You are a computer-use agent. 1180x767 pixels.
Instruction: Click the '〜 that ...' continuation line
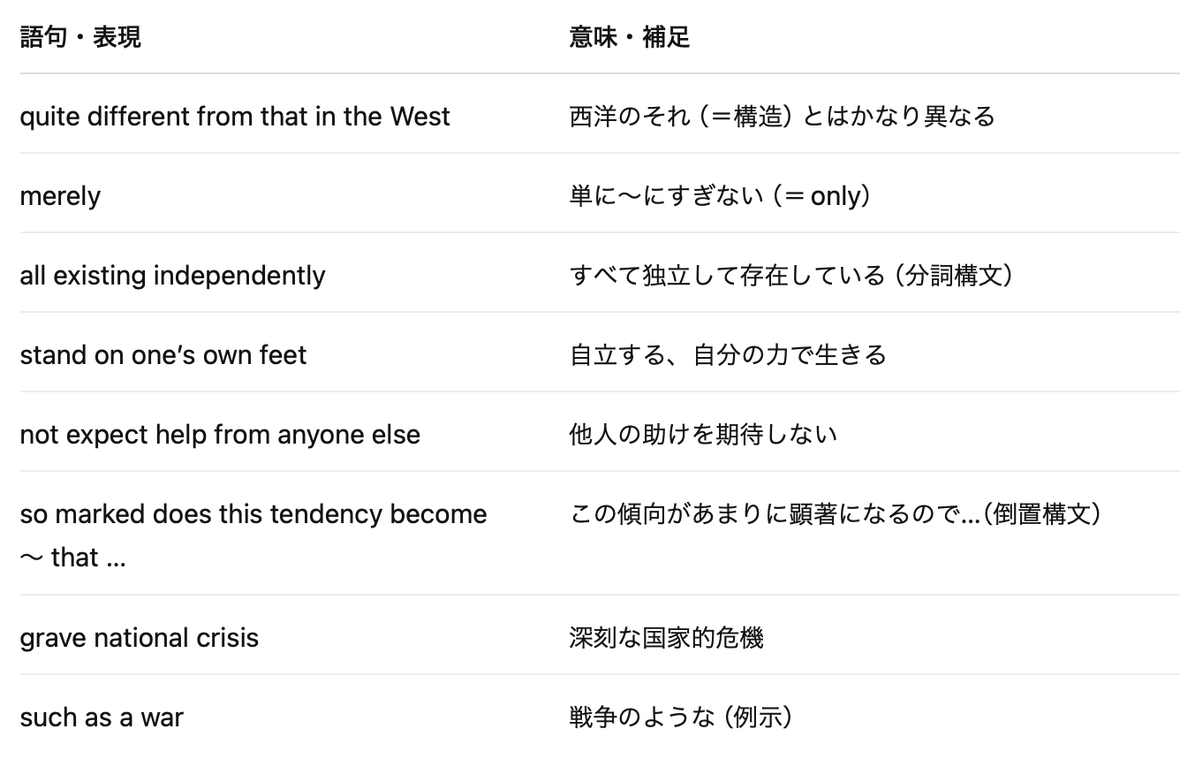[x=72, y=558]
